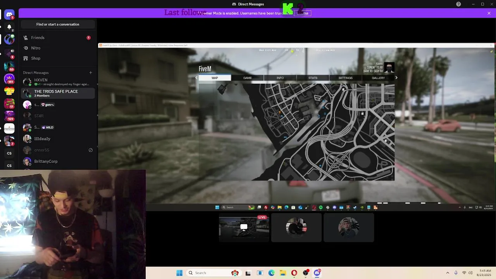Select the GALLERY tab in FiveM menu
The image size is (496, 279).
tap(378, 78)
